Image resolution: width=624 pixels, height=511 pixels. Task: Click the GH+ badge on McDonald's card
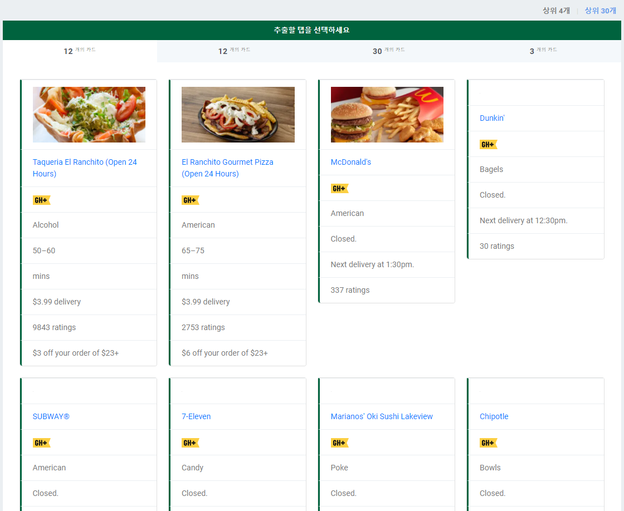[x=339, y=188]
